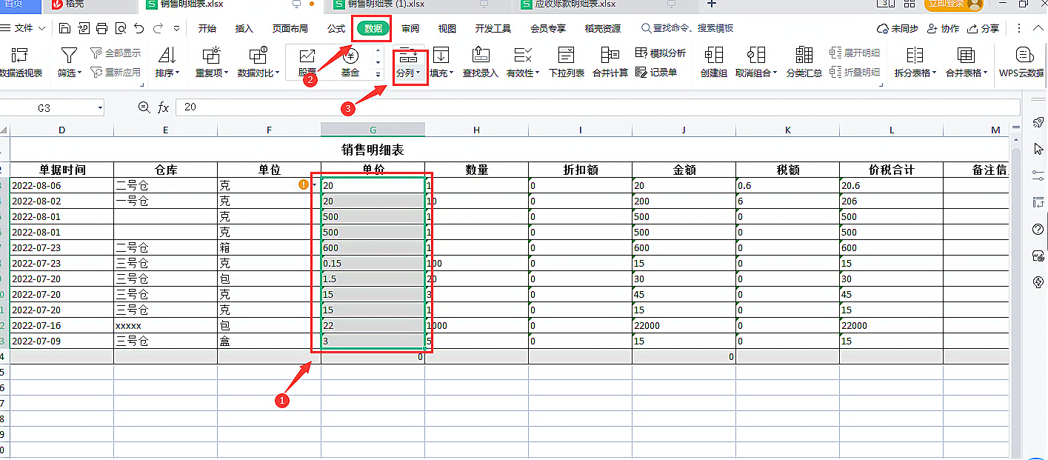
Task: Click the 立即登录 (Sign in) button
Action: (953, 4)
